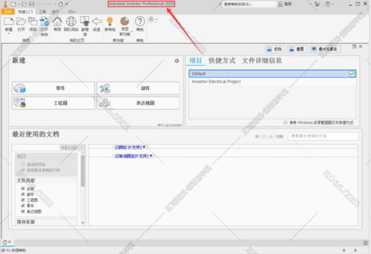This screenshot has width=371, height=254.
Task: Toggle the Assemblies (部件) file type checkbox
Action: [x=23, y=194]
